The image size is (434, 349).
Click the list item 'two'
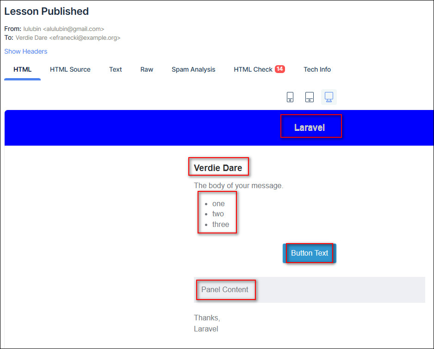[218, 214]
